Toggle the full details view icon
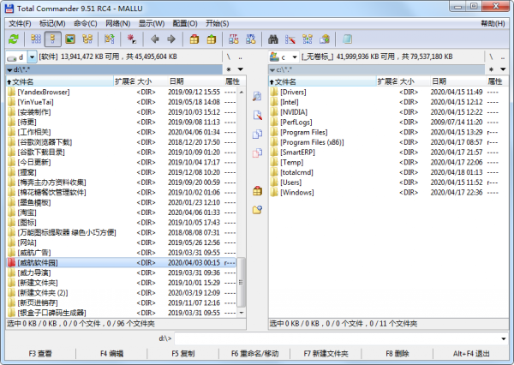Screen dimensions: 514x365 [53, 39]
